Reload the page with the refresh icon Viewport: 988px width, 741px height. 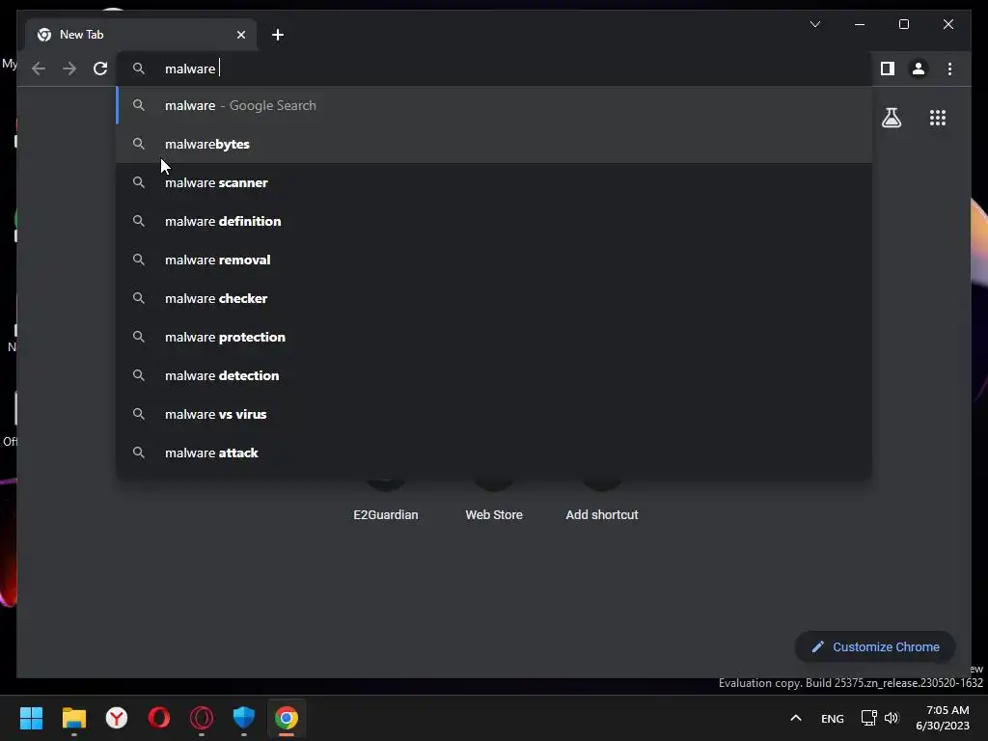tap(100, 69)
